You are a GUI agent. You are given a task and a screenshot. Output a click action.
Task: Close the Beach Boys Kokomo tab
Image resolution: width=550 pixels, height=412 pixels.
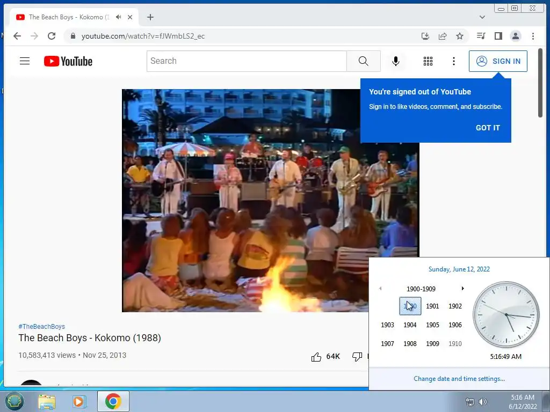click(130, 17)
